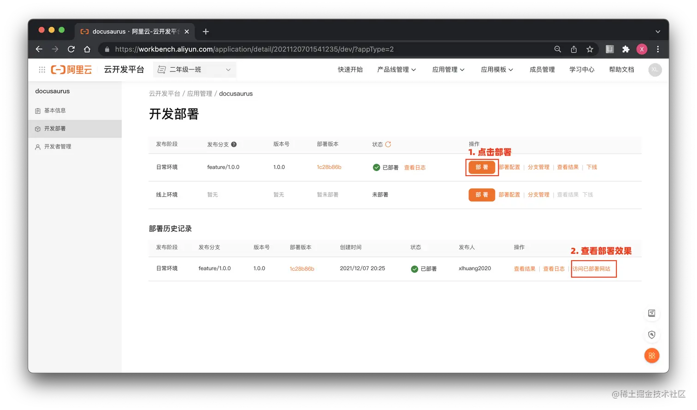Open 成员管理 in top navigation
This screenshot has width=697, height=410.
(542, 70)
